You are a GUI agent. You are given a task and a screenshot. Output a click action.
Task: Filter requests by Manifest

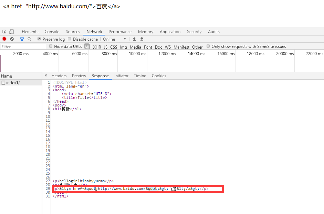(x=181, y=47)
